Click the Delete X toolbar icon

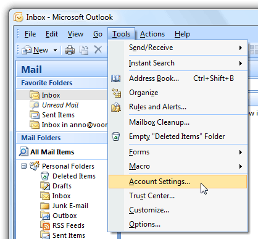[98, 49]
